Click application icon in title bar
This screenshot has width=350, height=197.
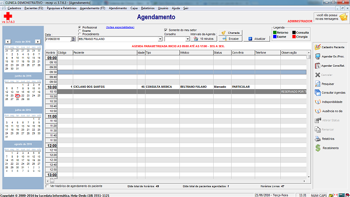pyautogui.click(x=2, y=3)
